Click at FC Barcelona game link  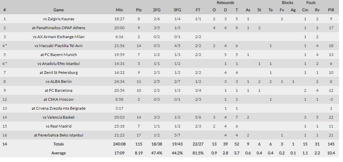tap(58, 90)
